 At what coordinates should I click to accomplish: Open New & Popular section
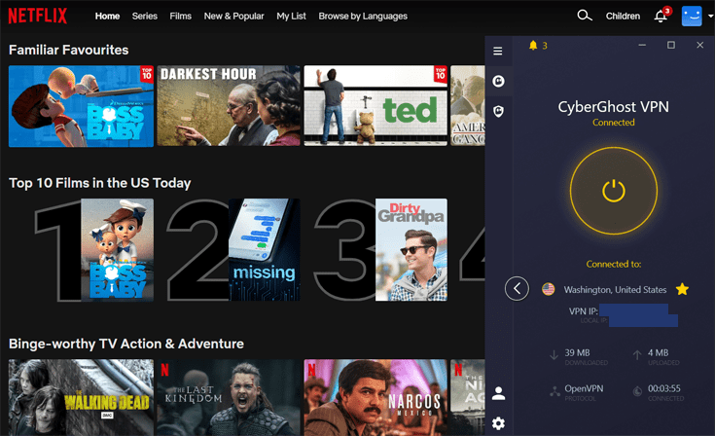(233, 16)
